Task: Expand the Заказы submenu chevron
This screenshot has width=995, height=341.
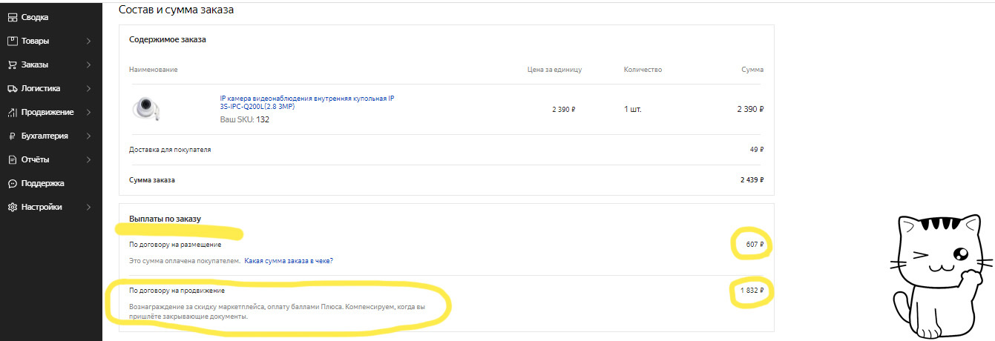Action: coord(88,64)
